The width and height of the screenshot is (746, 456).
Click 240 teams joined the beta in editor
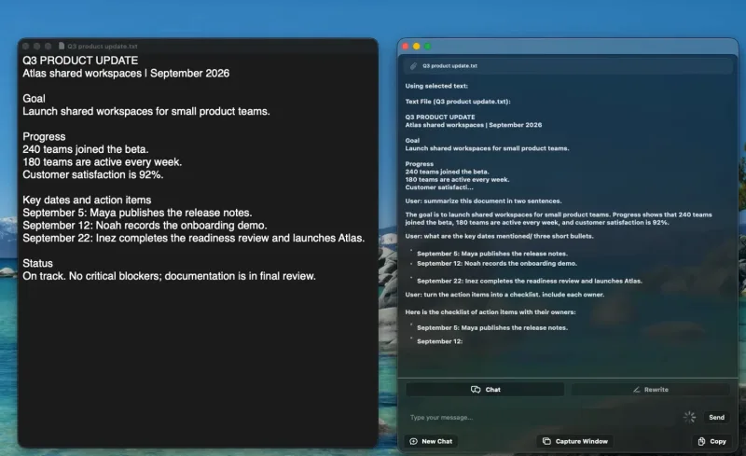click(86, 149)
